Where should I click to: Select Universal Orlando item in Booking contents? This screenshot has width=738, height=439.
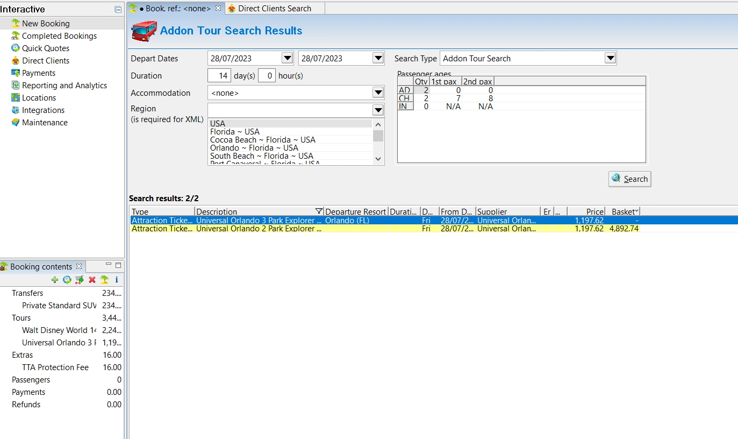pyautogui.click(x=59, y=343)
